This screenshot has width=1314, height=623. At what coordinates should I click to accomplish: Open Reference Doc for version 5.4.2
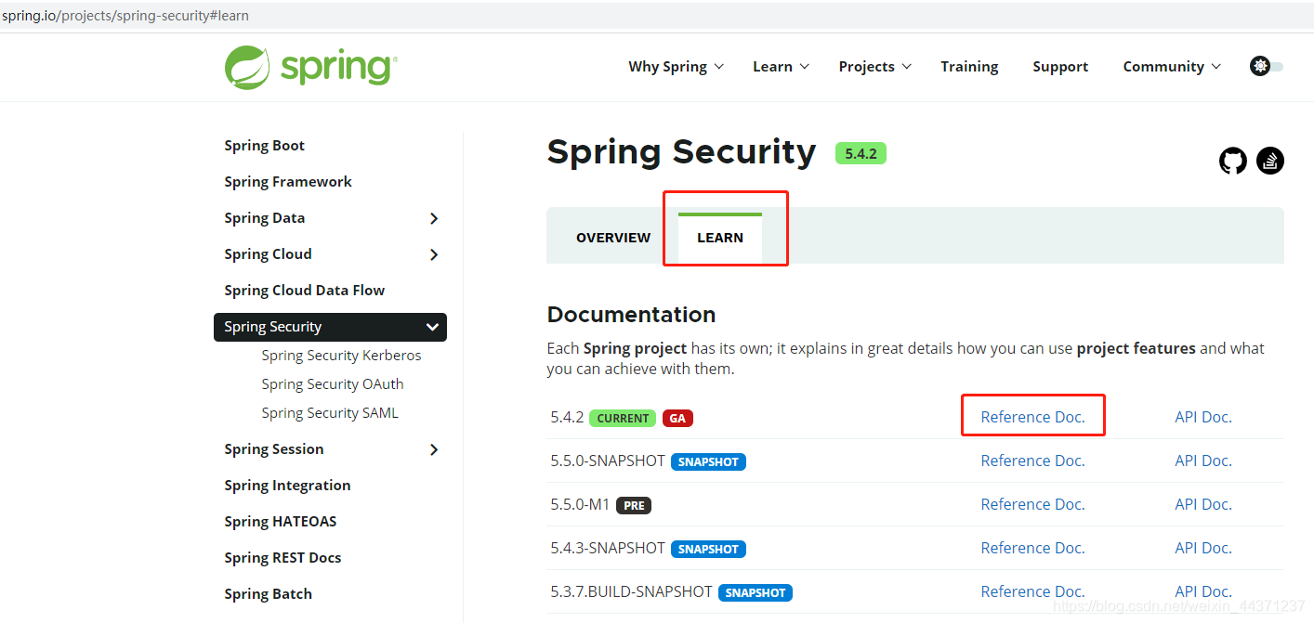1032,416
